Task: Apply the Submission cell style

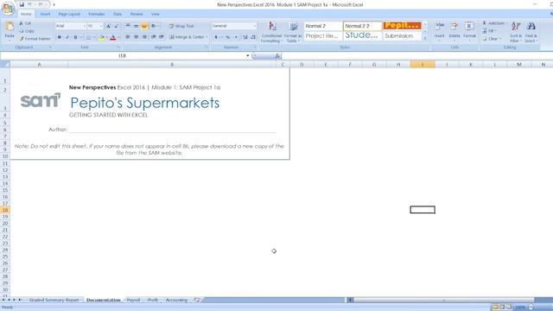Action: tap(402, 36)
